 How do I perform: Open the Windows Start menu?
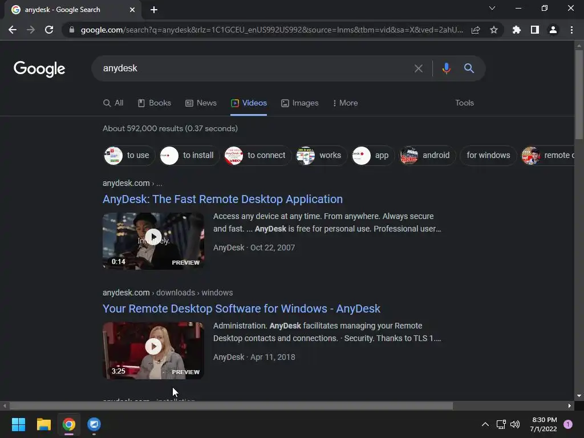(18, 424)
